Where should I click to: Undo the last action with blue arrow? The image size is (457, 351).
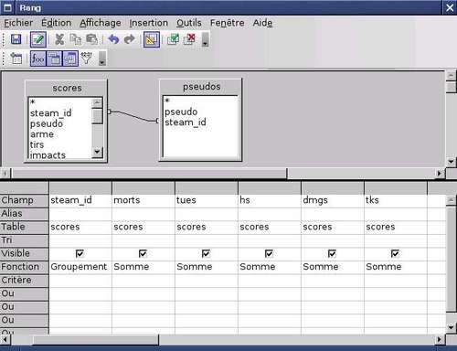pos(113,39)
